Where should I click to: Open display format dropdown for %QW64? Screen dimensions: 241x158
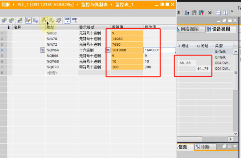pyautogui.click(x=108, y=50)
